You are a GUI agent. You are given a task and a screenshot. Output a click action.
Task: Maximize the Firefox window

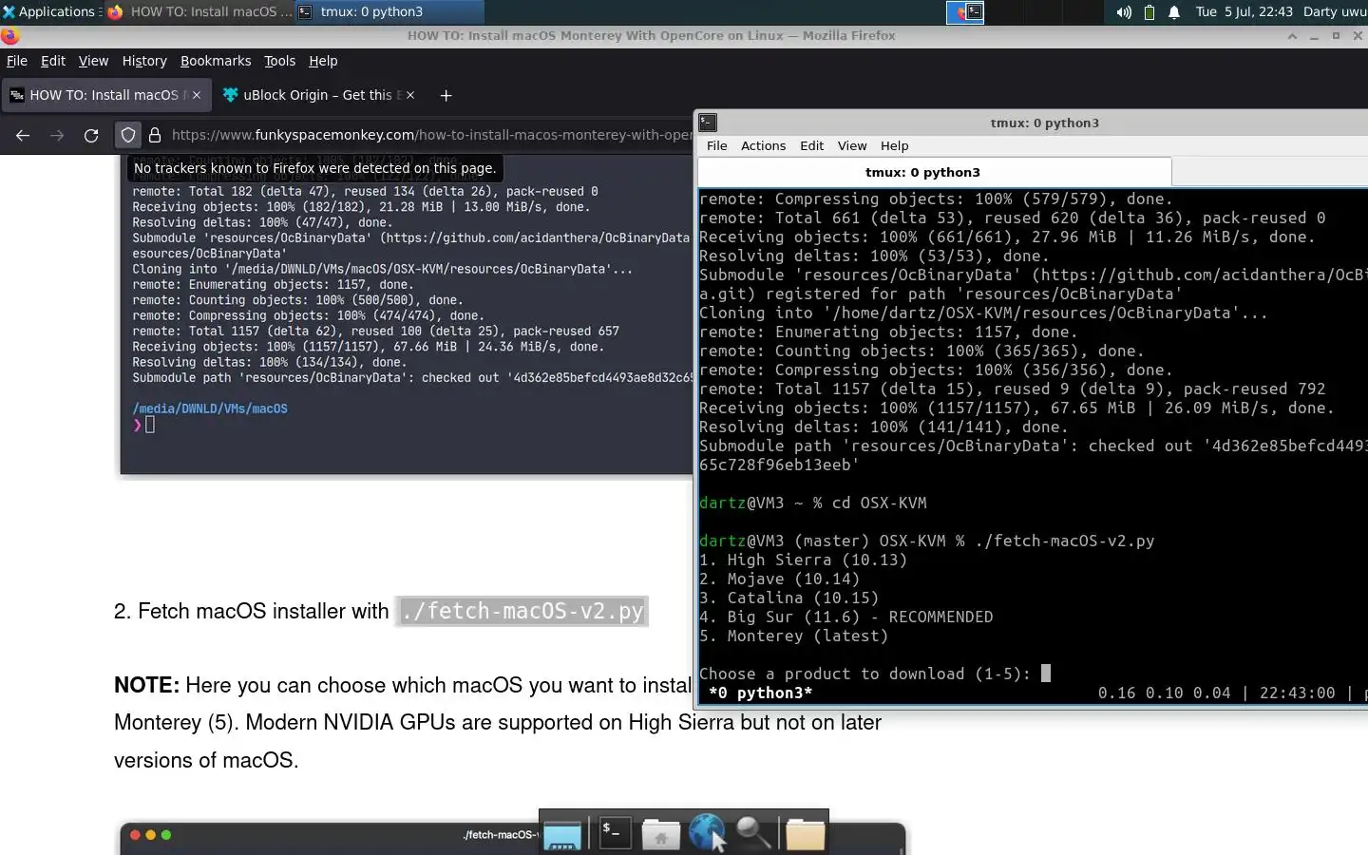click(x=1336, y=35)
